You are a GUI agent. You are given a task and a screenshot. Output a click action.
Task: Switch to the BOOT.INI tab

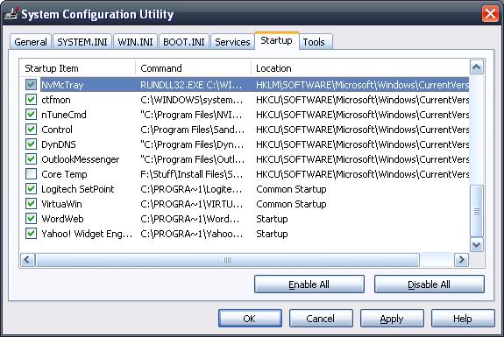(x=184, y=42)
